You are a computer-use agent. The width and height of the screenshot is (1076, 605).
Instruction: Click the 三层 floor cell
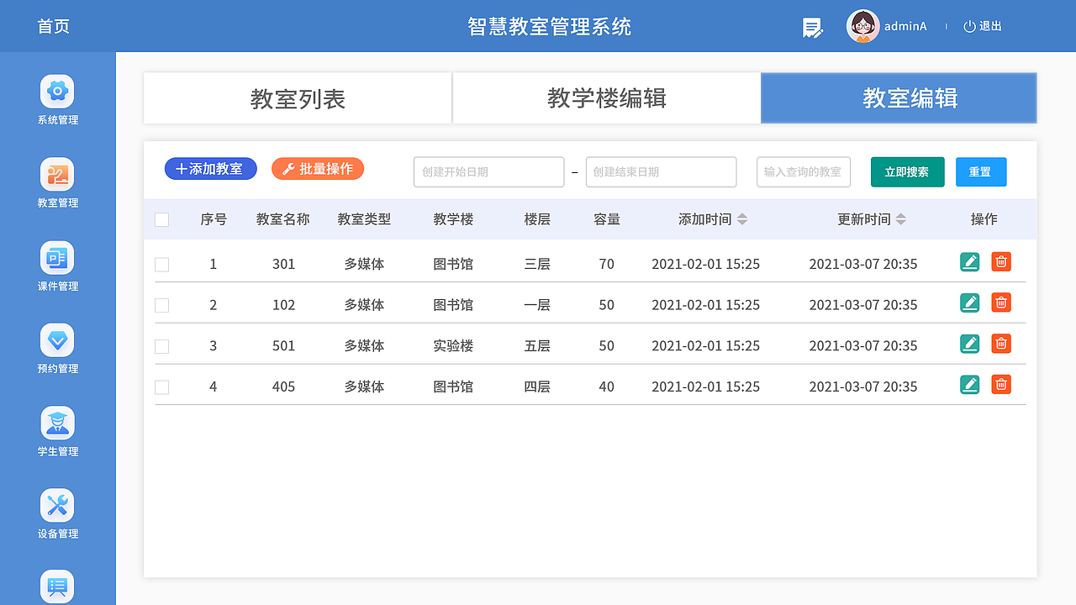coord(537,264)
